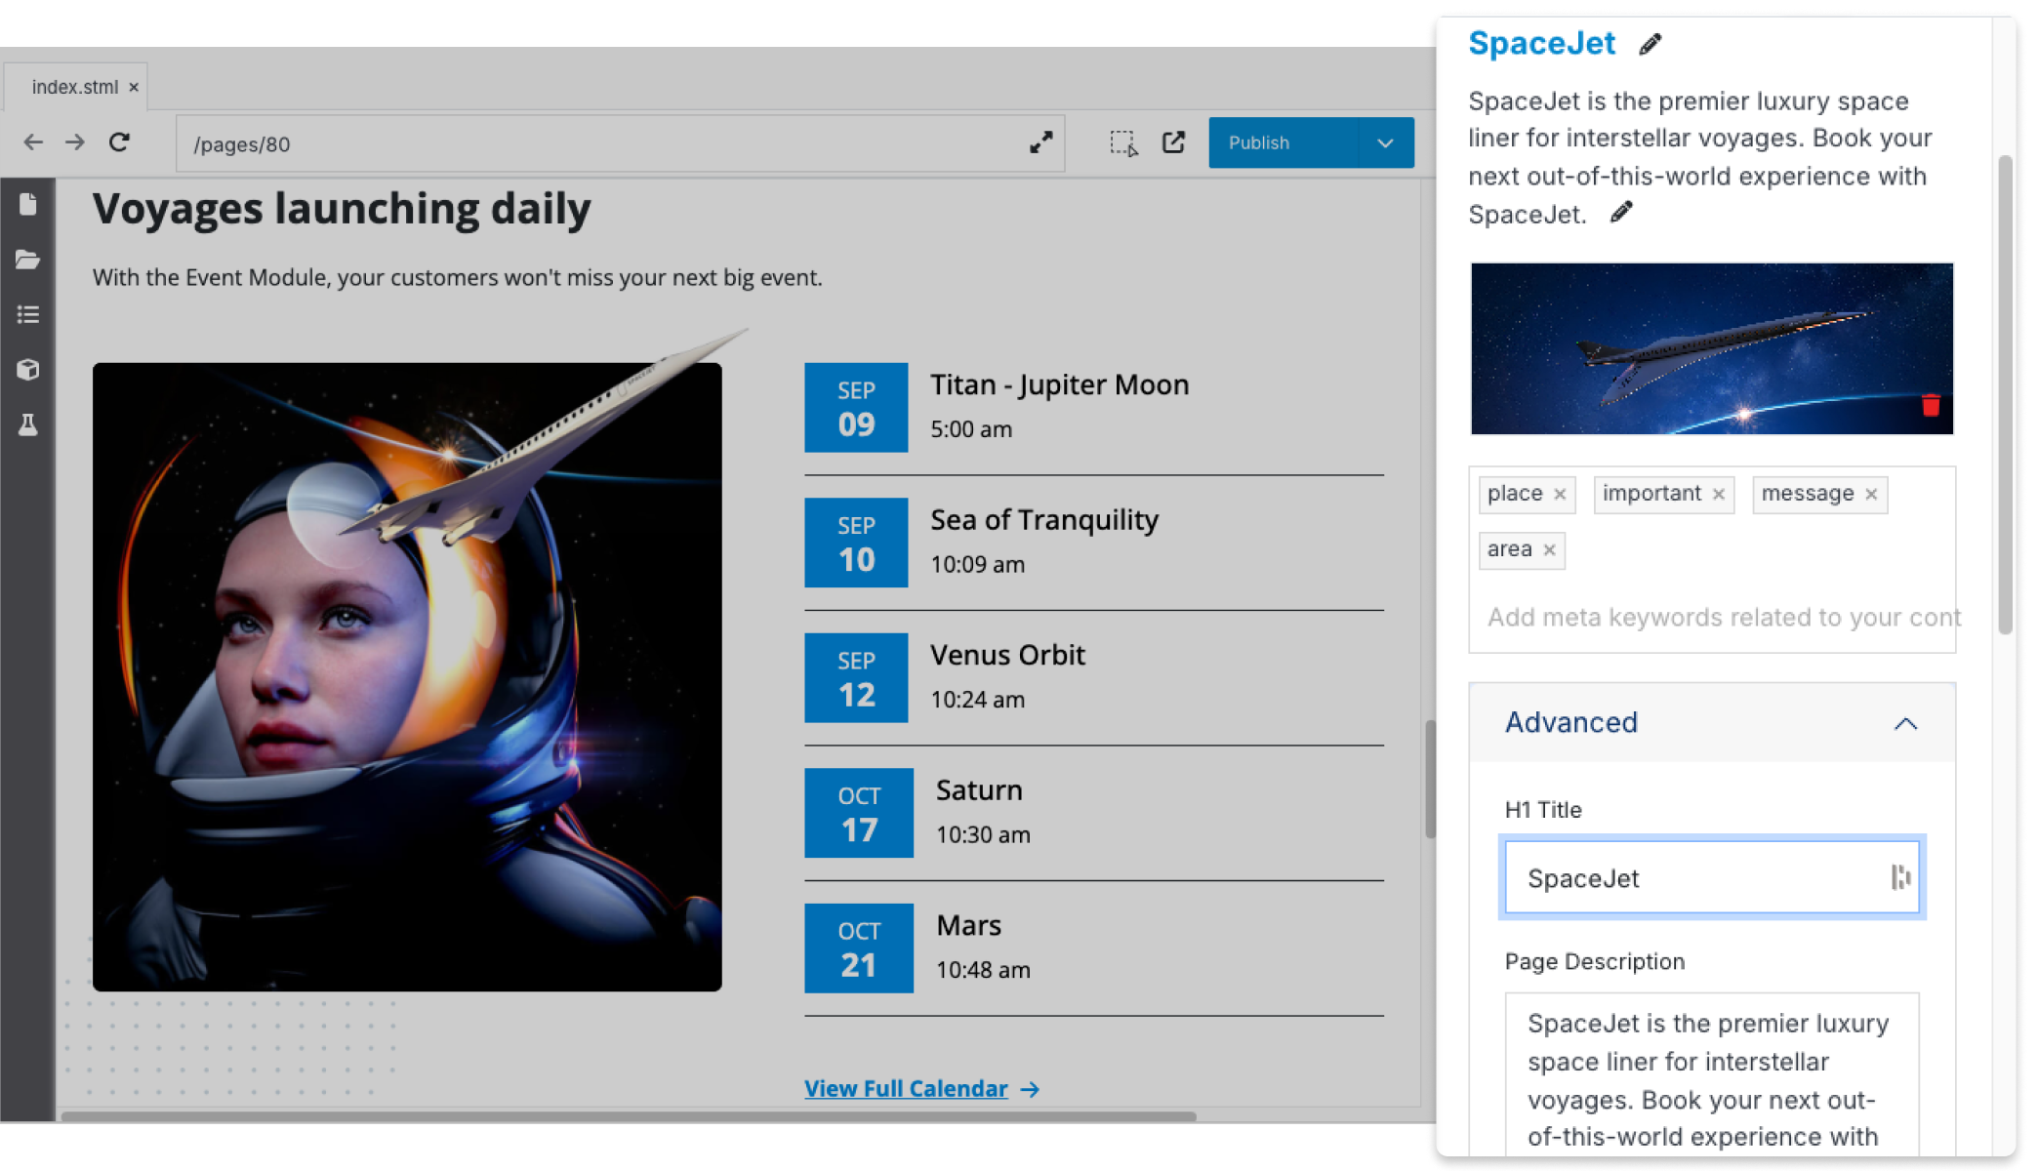Click the Voyages launching daily heading

click(x=342, y=209)
